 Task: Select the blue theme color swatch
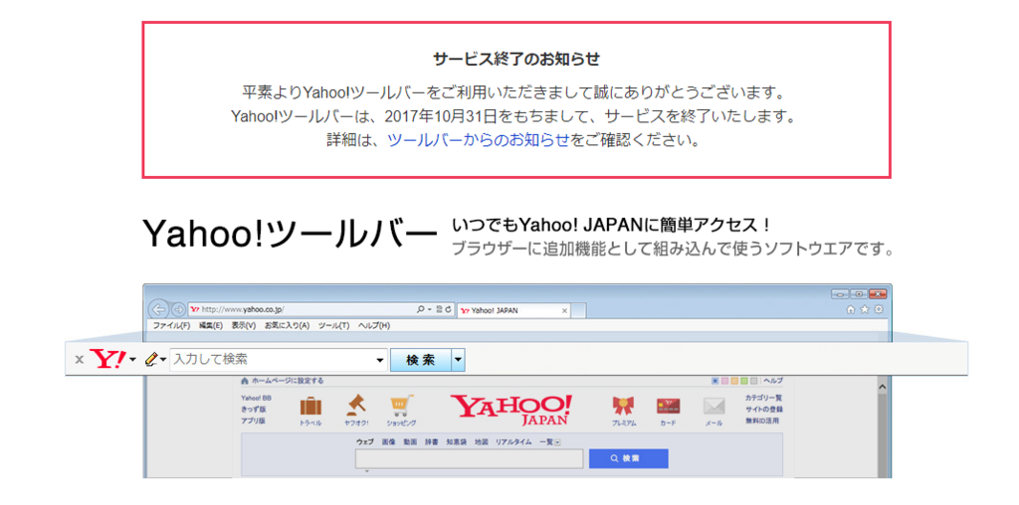715,381
